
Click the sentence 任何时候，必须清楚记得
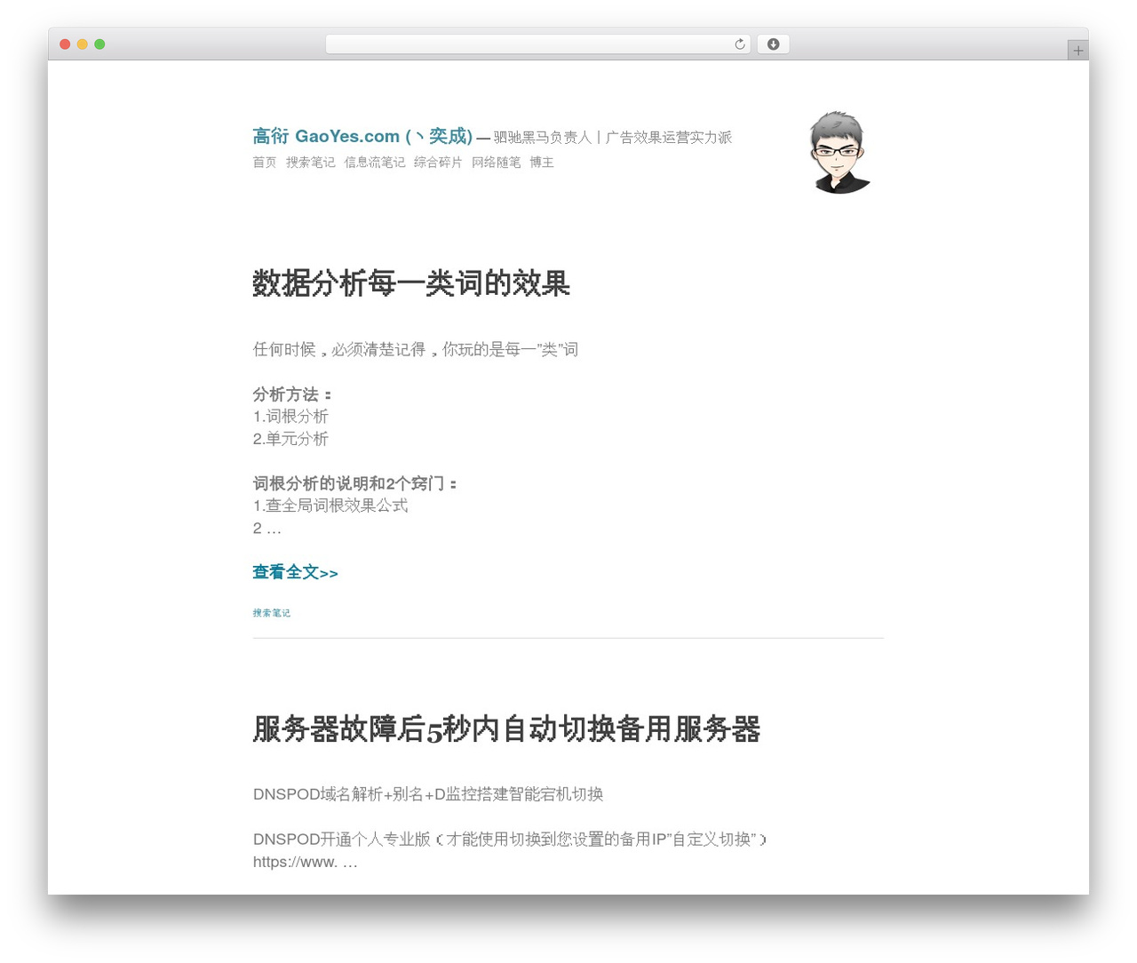(x=339, y=349)
